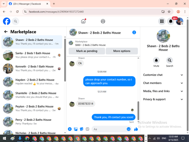Click the Facebook logo
The image size is (189, 142).
click(6, 21)
